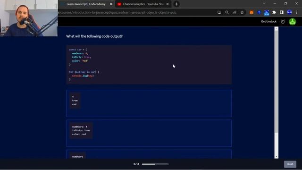This screenshot has height=170, width=302.
Task: Open the tab search chevron in title bar
Action: coord(264,3)
